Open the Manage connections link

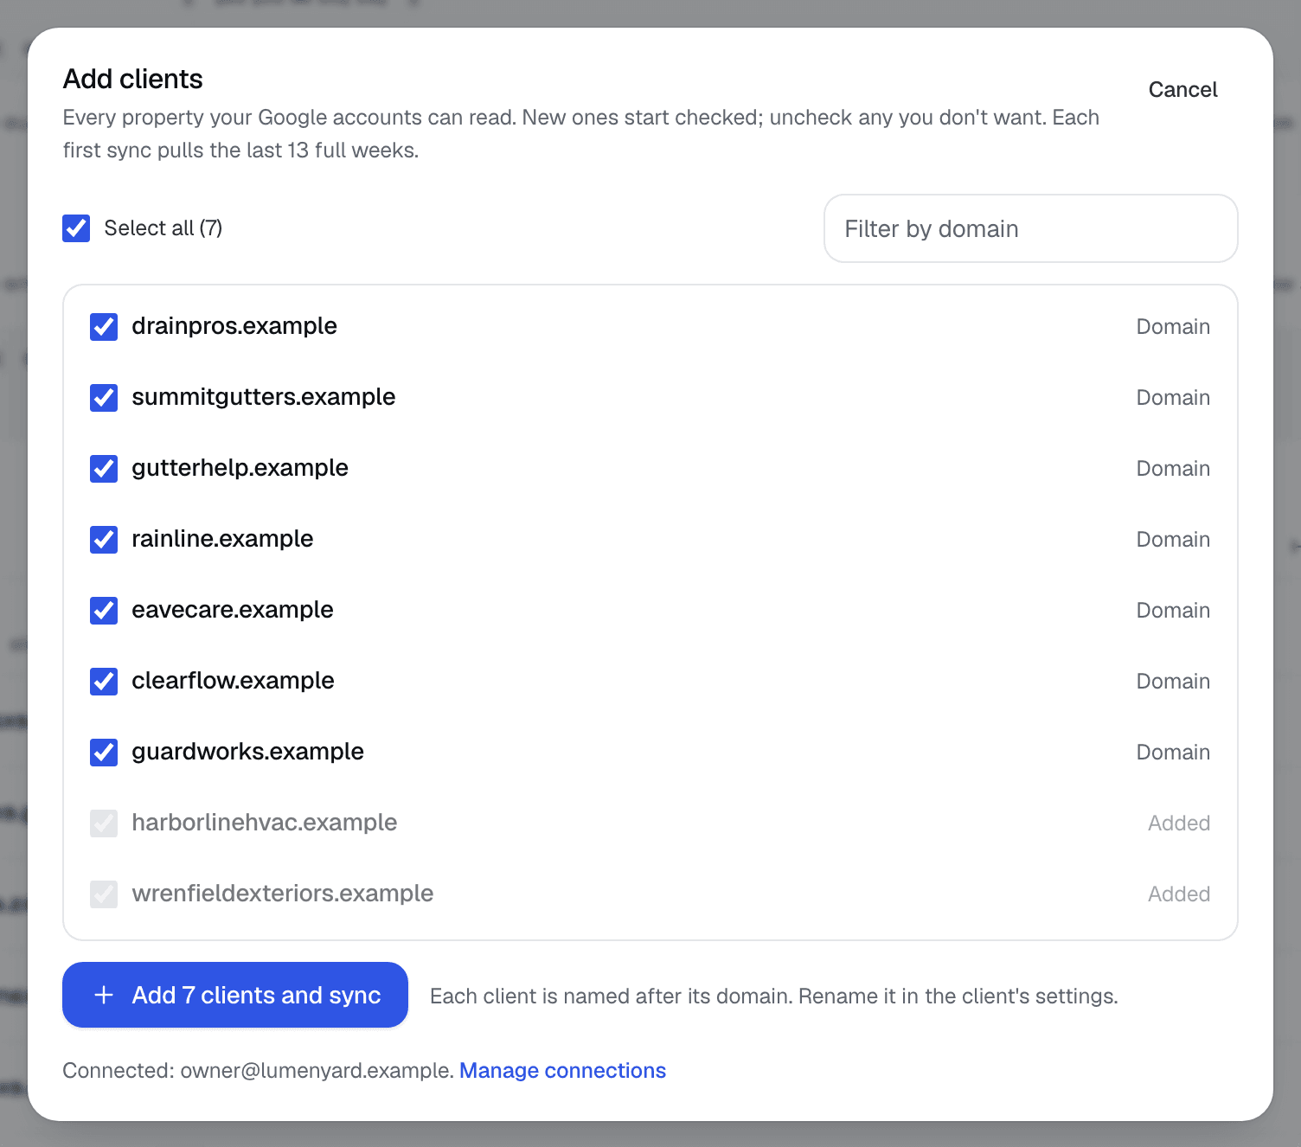click(562, 1071)
